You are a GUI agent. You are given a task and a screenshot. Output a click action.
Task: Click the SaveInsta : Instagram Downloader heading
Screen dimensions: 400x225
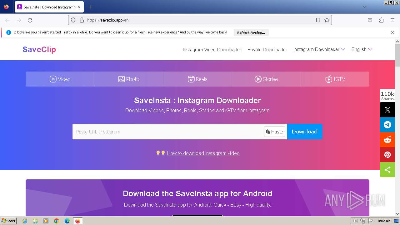(x=197, y=100)
